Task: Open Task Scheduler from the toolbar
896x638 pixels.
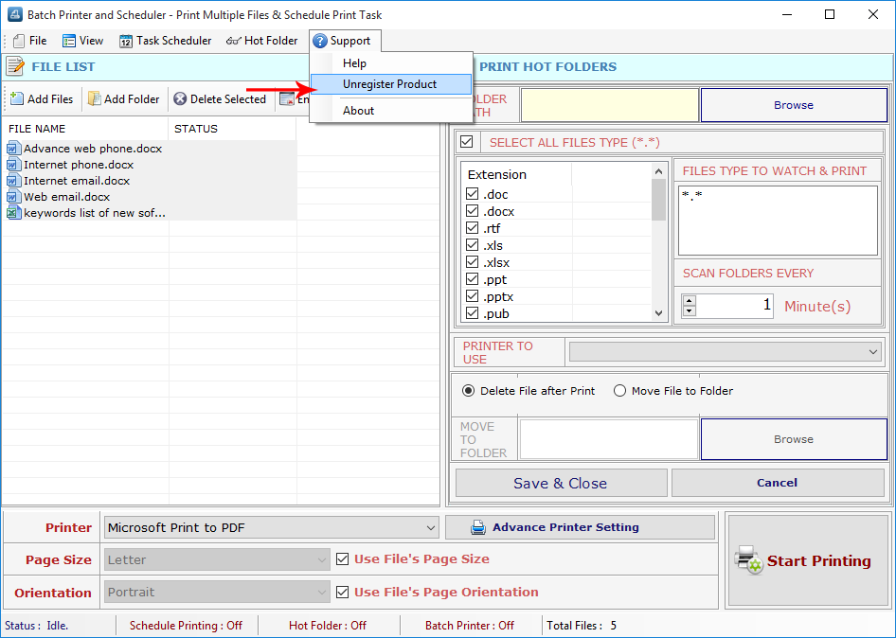Action: (x=165, y=41)
